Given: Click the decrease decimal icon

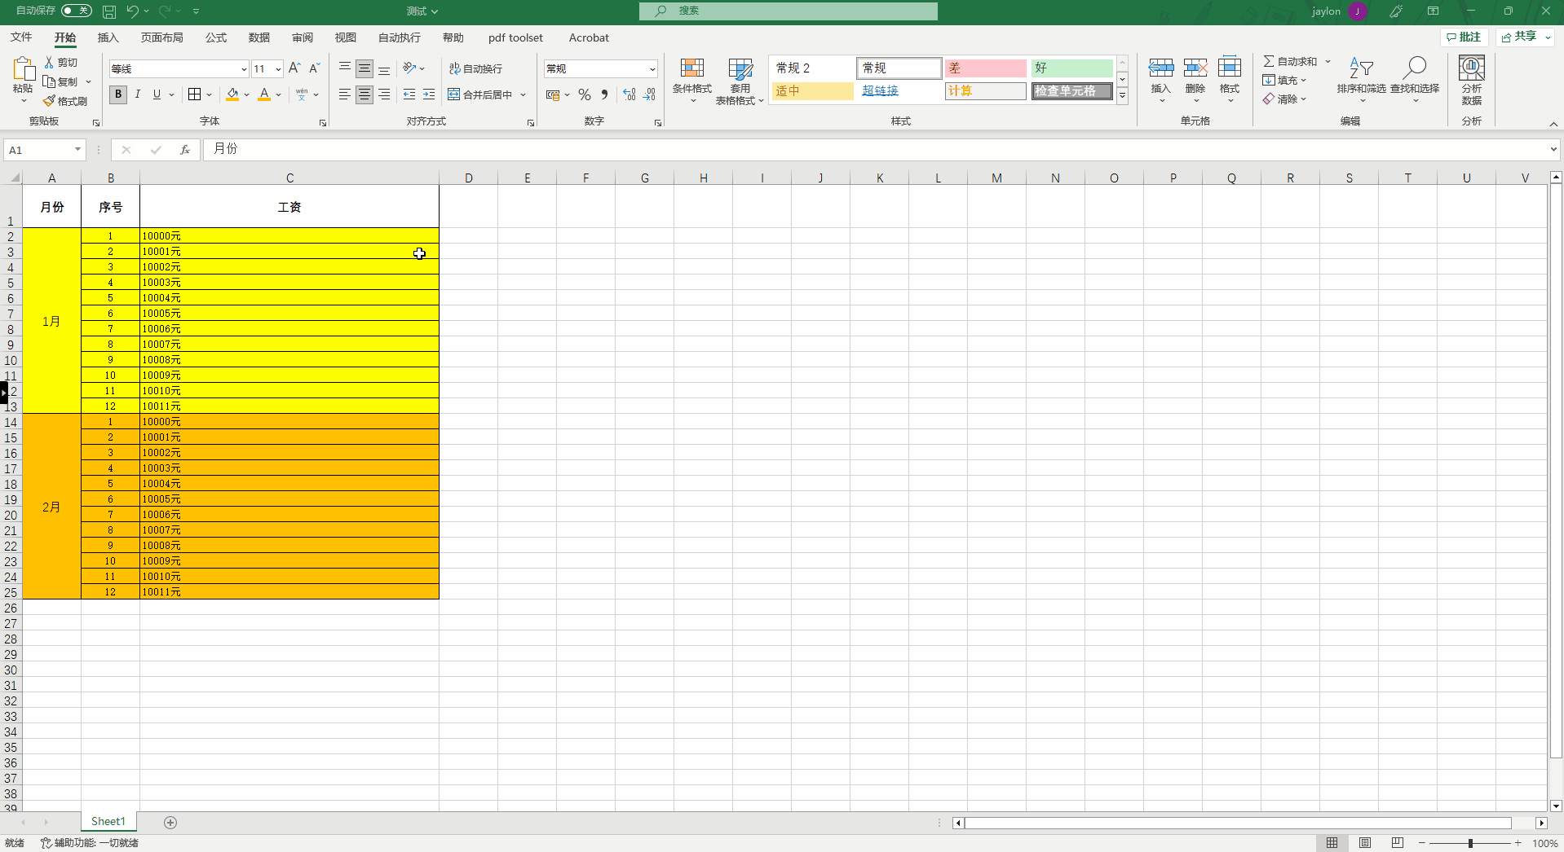Looking at the screenshot, I should pyautogui.click(x=649, y=94).
